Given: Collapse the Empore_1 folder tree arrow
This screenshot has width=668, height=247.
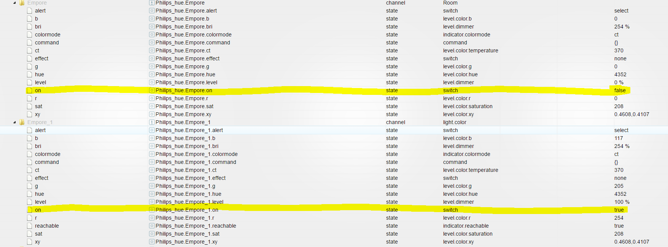Looking at the screenshot, I should pos(14,122).
